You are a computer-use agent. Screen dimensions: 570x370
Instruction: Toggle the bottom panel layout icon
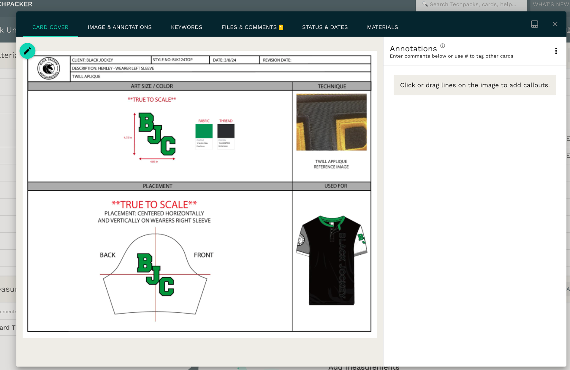pyautogui.click(x=534, y=24)
